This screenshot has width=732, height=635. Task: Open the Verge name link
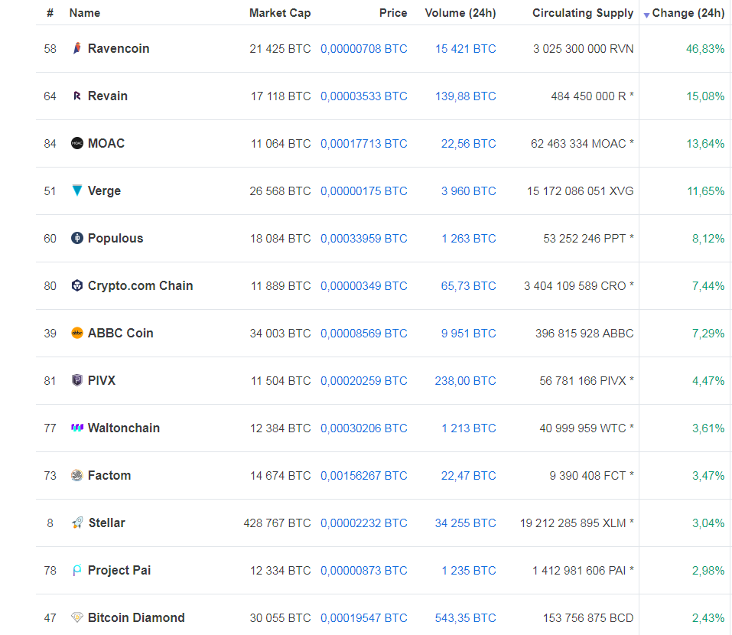pos(104,191)
